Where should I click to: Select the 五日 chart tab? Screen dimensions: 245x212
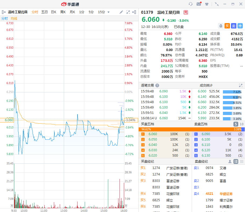pos(44,12)
